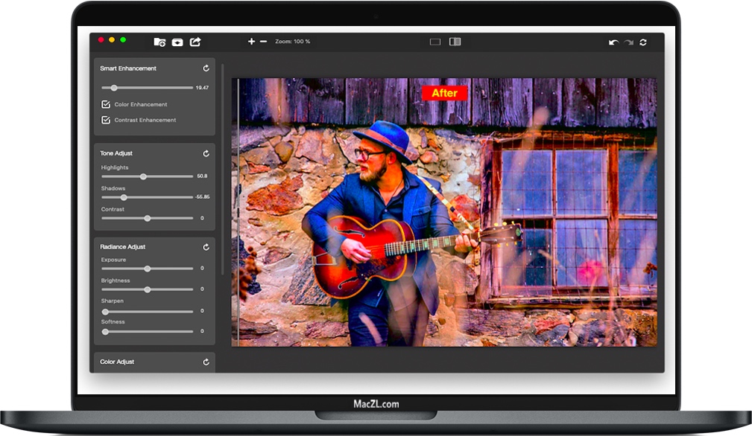Zoom out using the minus icon
Viewport: 752px width, 436px height.
(263, 42)
